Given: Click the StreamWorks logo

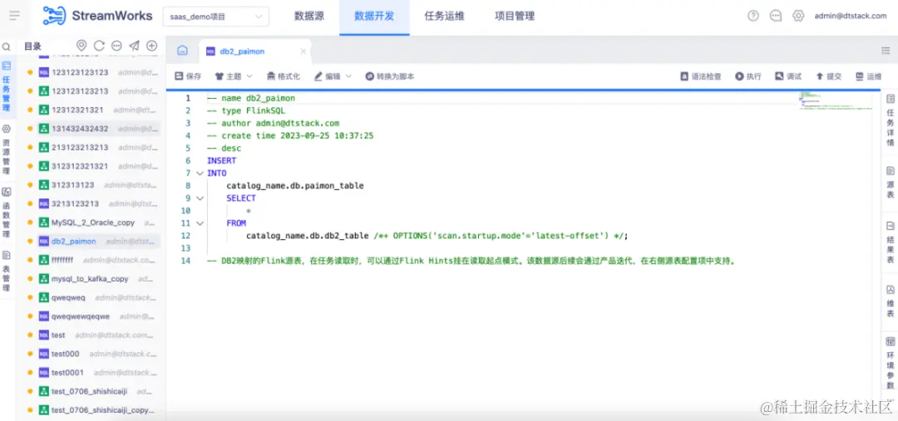Looking at the screenshot, I should [98, 16].
